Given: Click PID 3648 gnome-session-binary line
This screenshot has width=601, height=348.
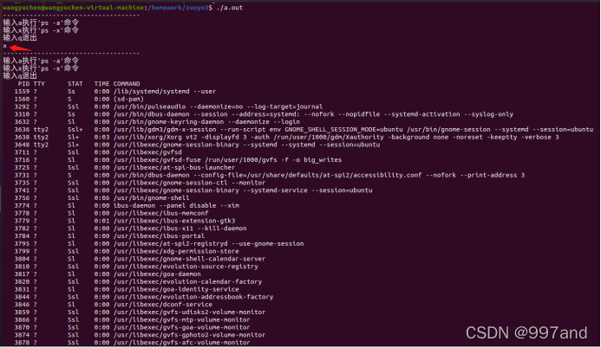Looking at the screenshot, I should (x=197, y=145).
